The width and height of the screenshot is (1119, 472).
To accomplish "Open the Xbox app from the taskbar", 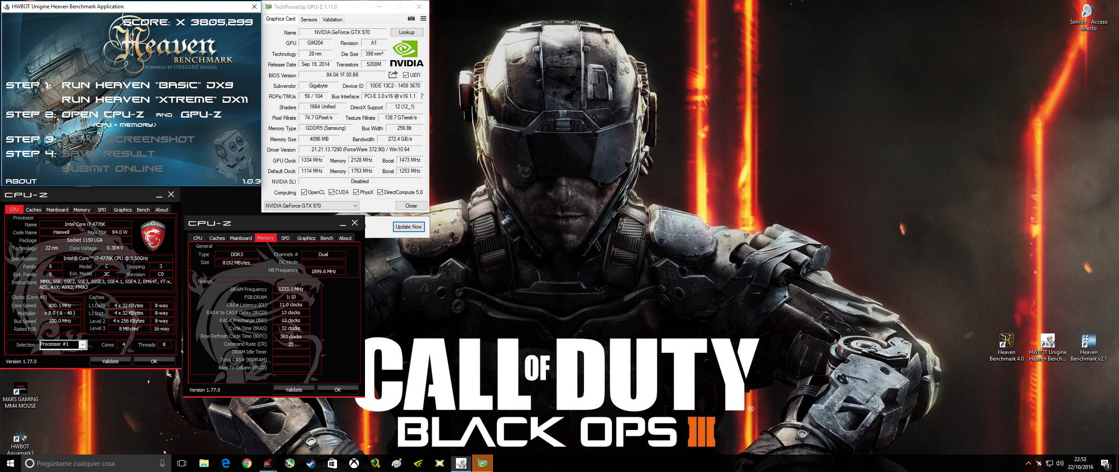I will (x=354, y=463).
